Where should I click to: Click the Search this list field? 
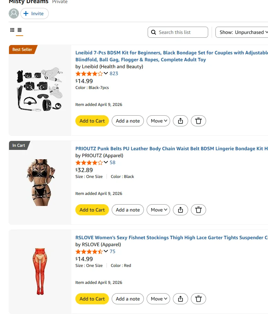pos(182,32)
